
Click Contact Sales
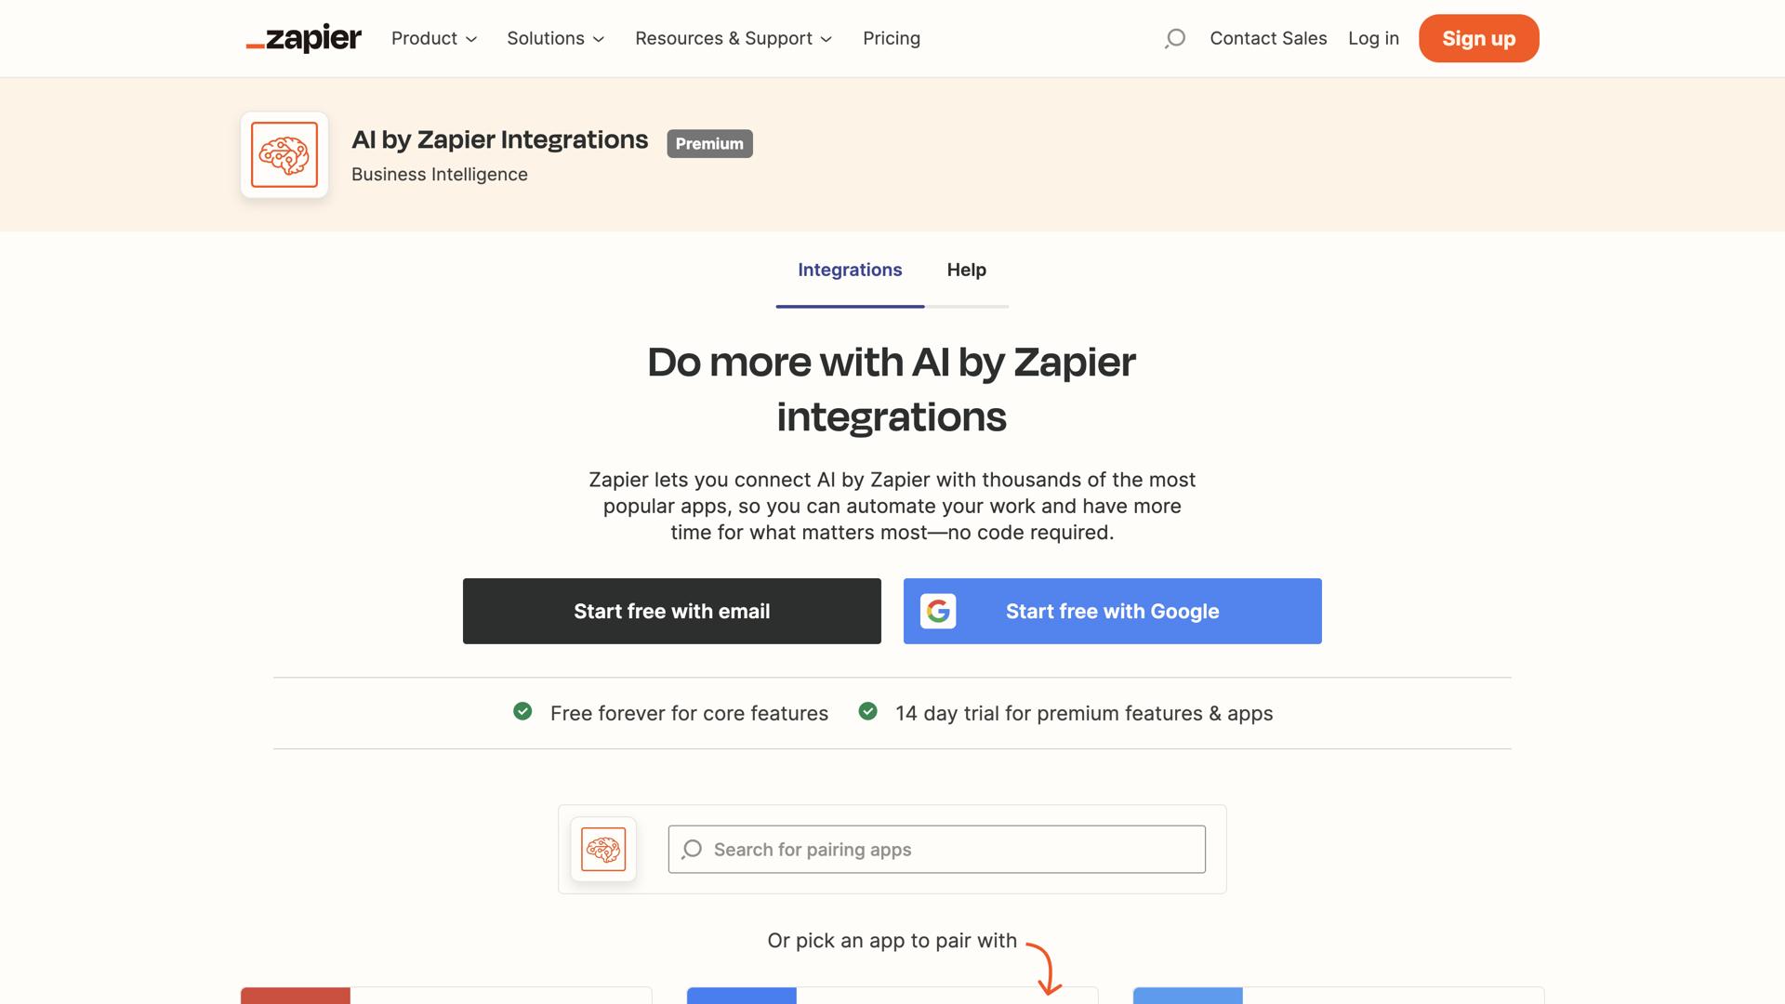pos(1268,38)
